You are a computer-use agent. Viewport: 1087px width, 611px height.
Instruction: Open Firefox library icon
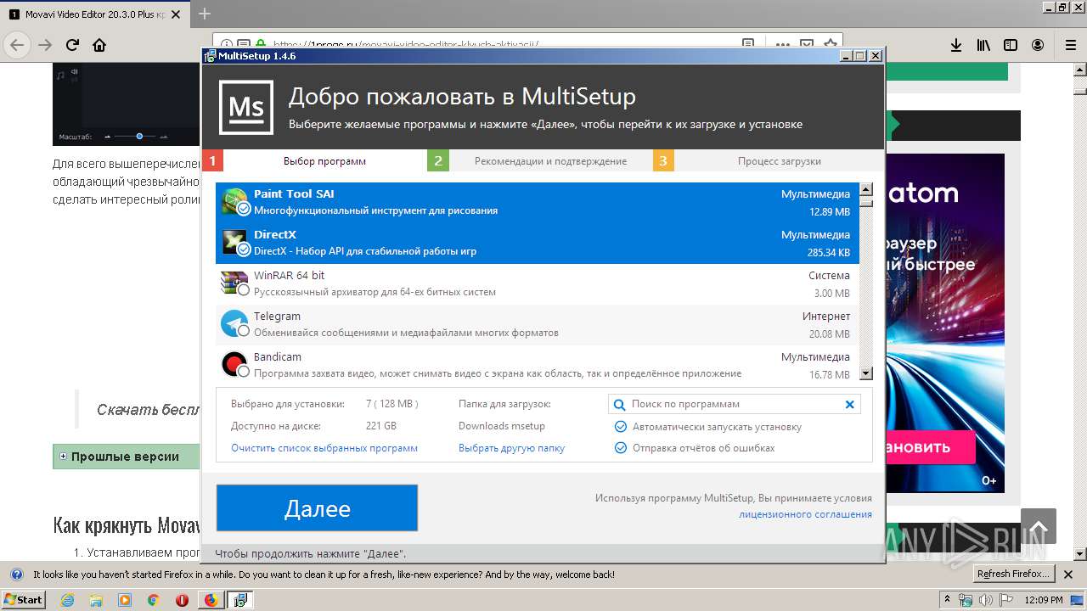click(983, 45)
